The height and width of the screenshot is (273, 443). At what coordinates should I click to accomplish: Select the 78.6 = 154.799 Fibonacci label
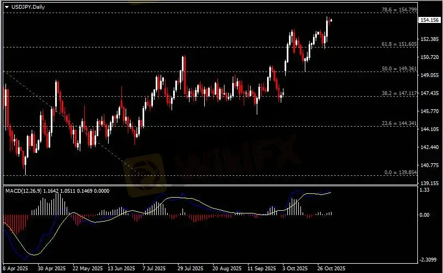(399, 10)
